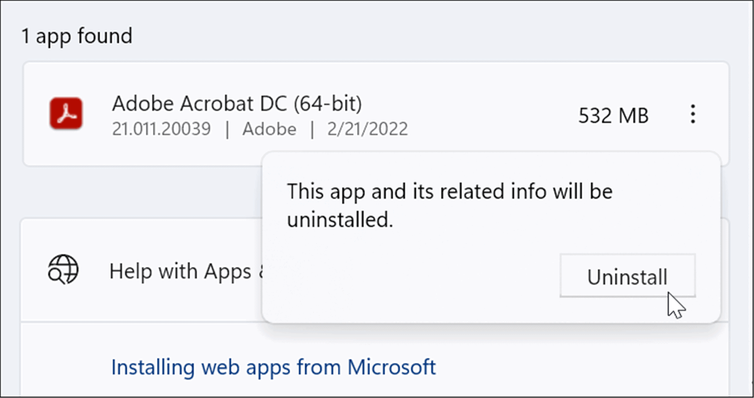Click the version number 21.011.20039
The height and width of the screenshot is (398, 754).
click(161, 129)
